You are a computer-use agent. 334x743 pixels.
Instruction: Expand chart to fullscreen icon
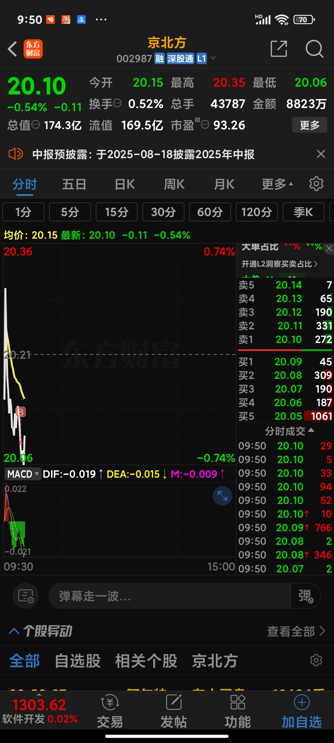coord(222,496)
